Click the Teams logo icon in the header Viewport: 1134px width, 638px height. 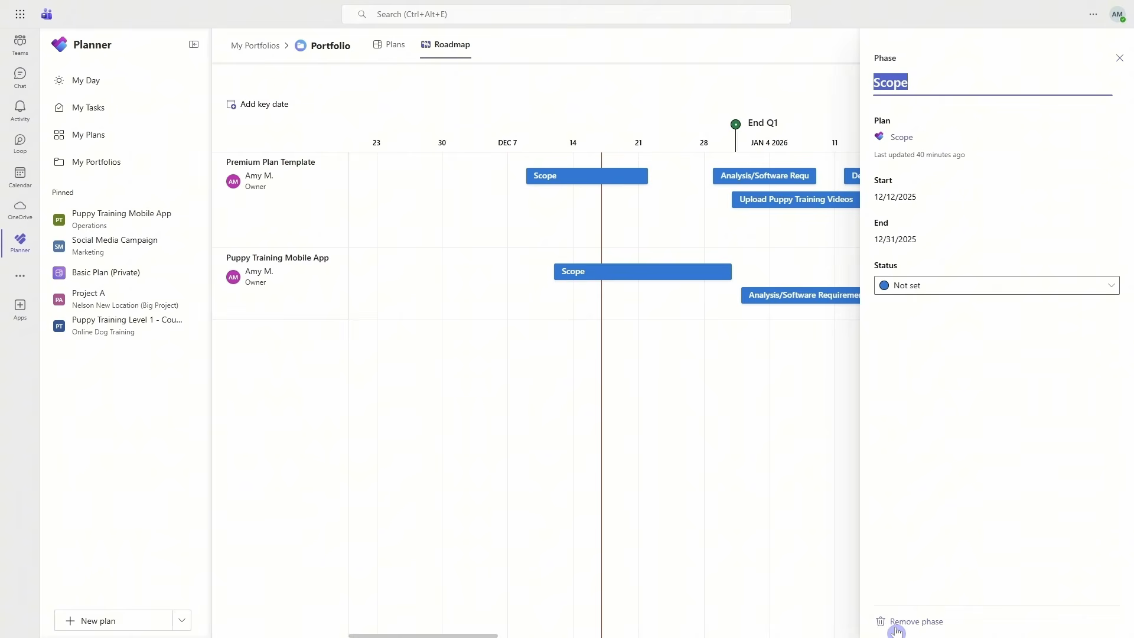tap(47, 14)
